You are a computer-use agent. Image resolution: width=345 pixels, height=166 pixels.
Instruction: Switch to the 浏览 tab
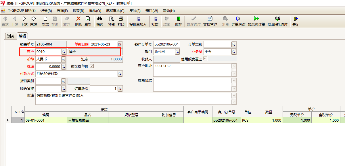click(11, 36)
